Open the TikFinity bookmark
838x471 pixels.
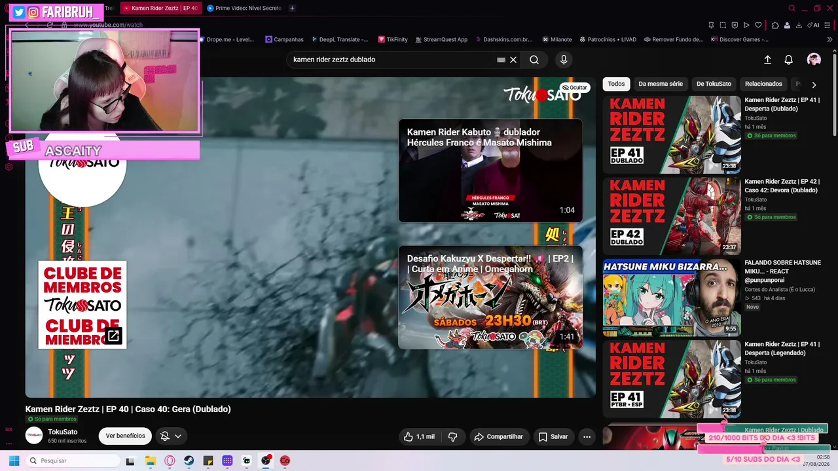pyautogui.click(x=393, y=39)
